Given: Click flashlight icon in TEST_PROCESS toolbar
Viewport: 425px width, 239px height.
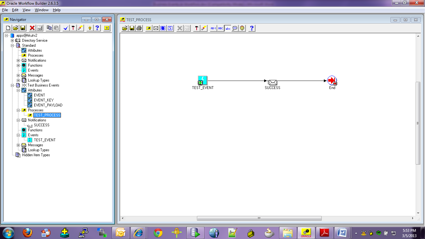Looking at the screenshot, I should click(x=204, y=28).
